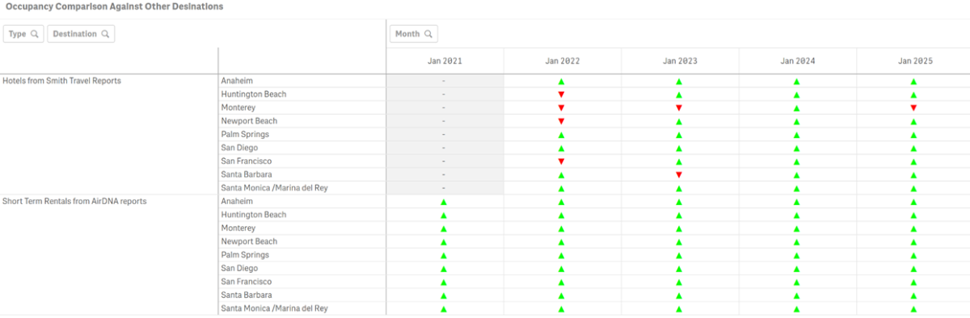The height and width of the screenshot is (318, 970).
Task: Click the search icon in the Type field
Action: click(x=34, y=34)
